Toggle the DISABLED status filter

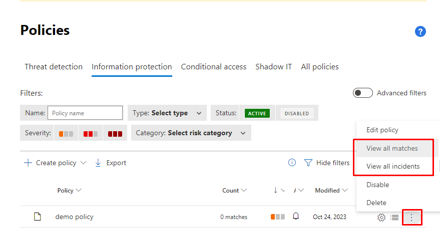(296, 113)
